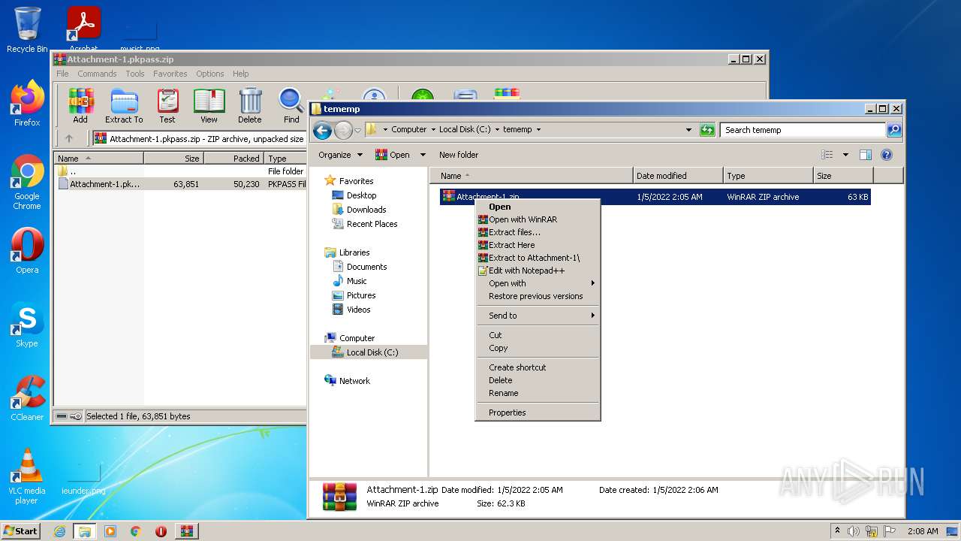Open WinRAR File menu
Image resolution: width=961 pixels, height=541 pixels.
(62, 74)
